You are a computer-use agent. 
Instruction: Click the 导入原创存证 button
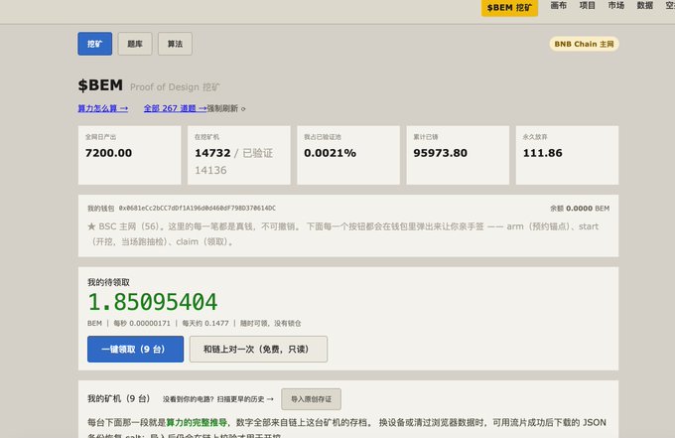point(312,399)
